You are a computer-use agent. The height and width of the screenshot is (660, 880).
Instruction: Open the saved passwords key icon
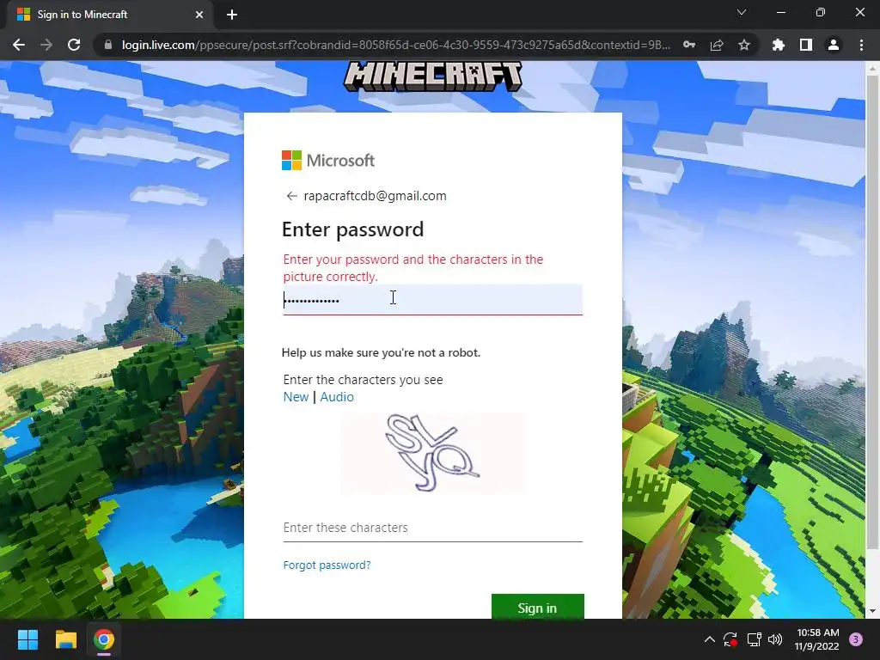(x=689, y=45)
